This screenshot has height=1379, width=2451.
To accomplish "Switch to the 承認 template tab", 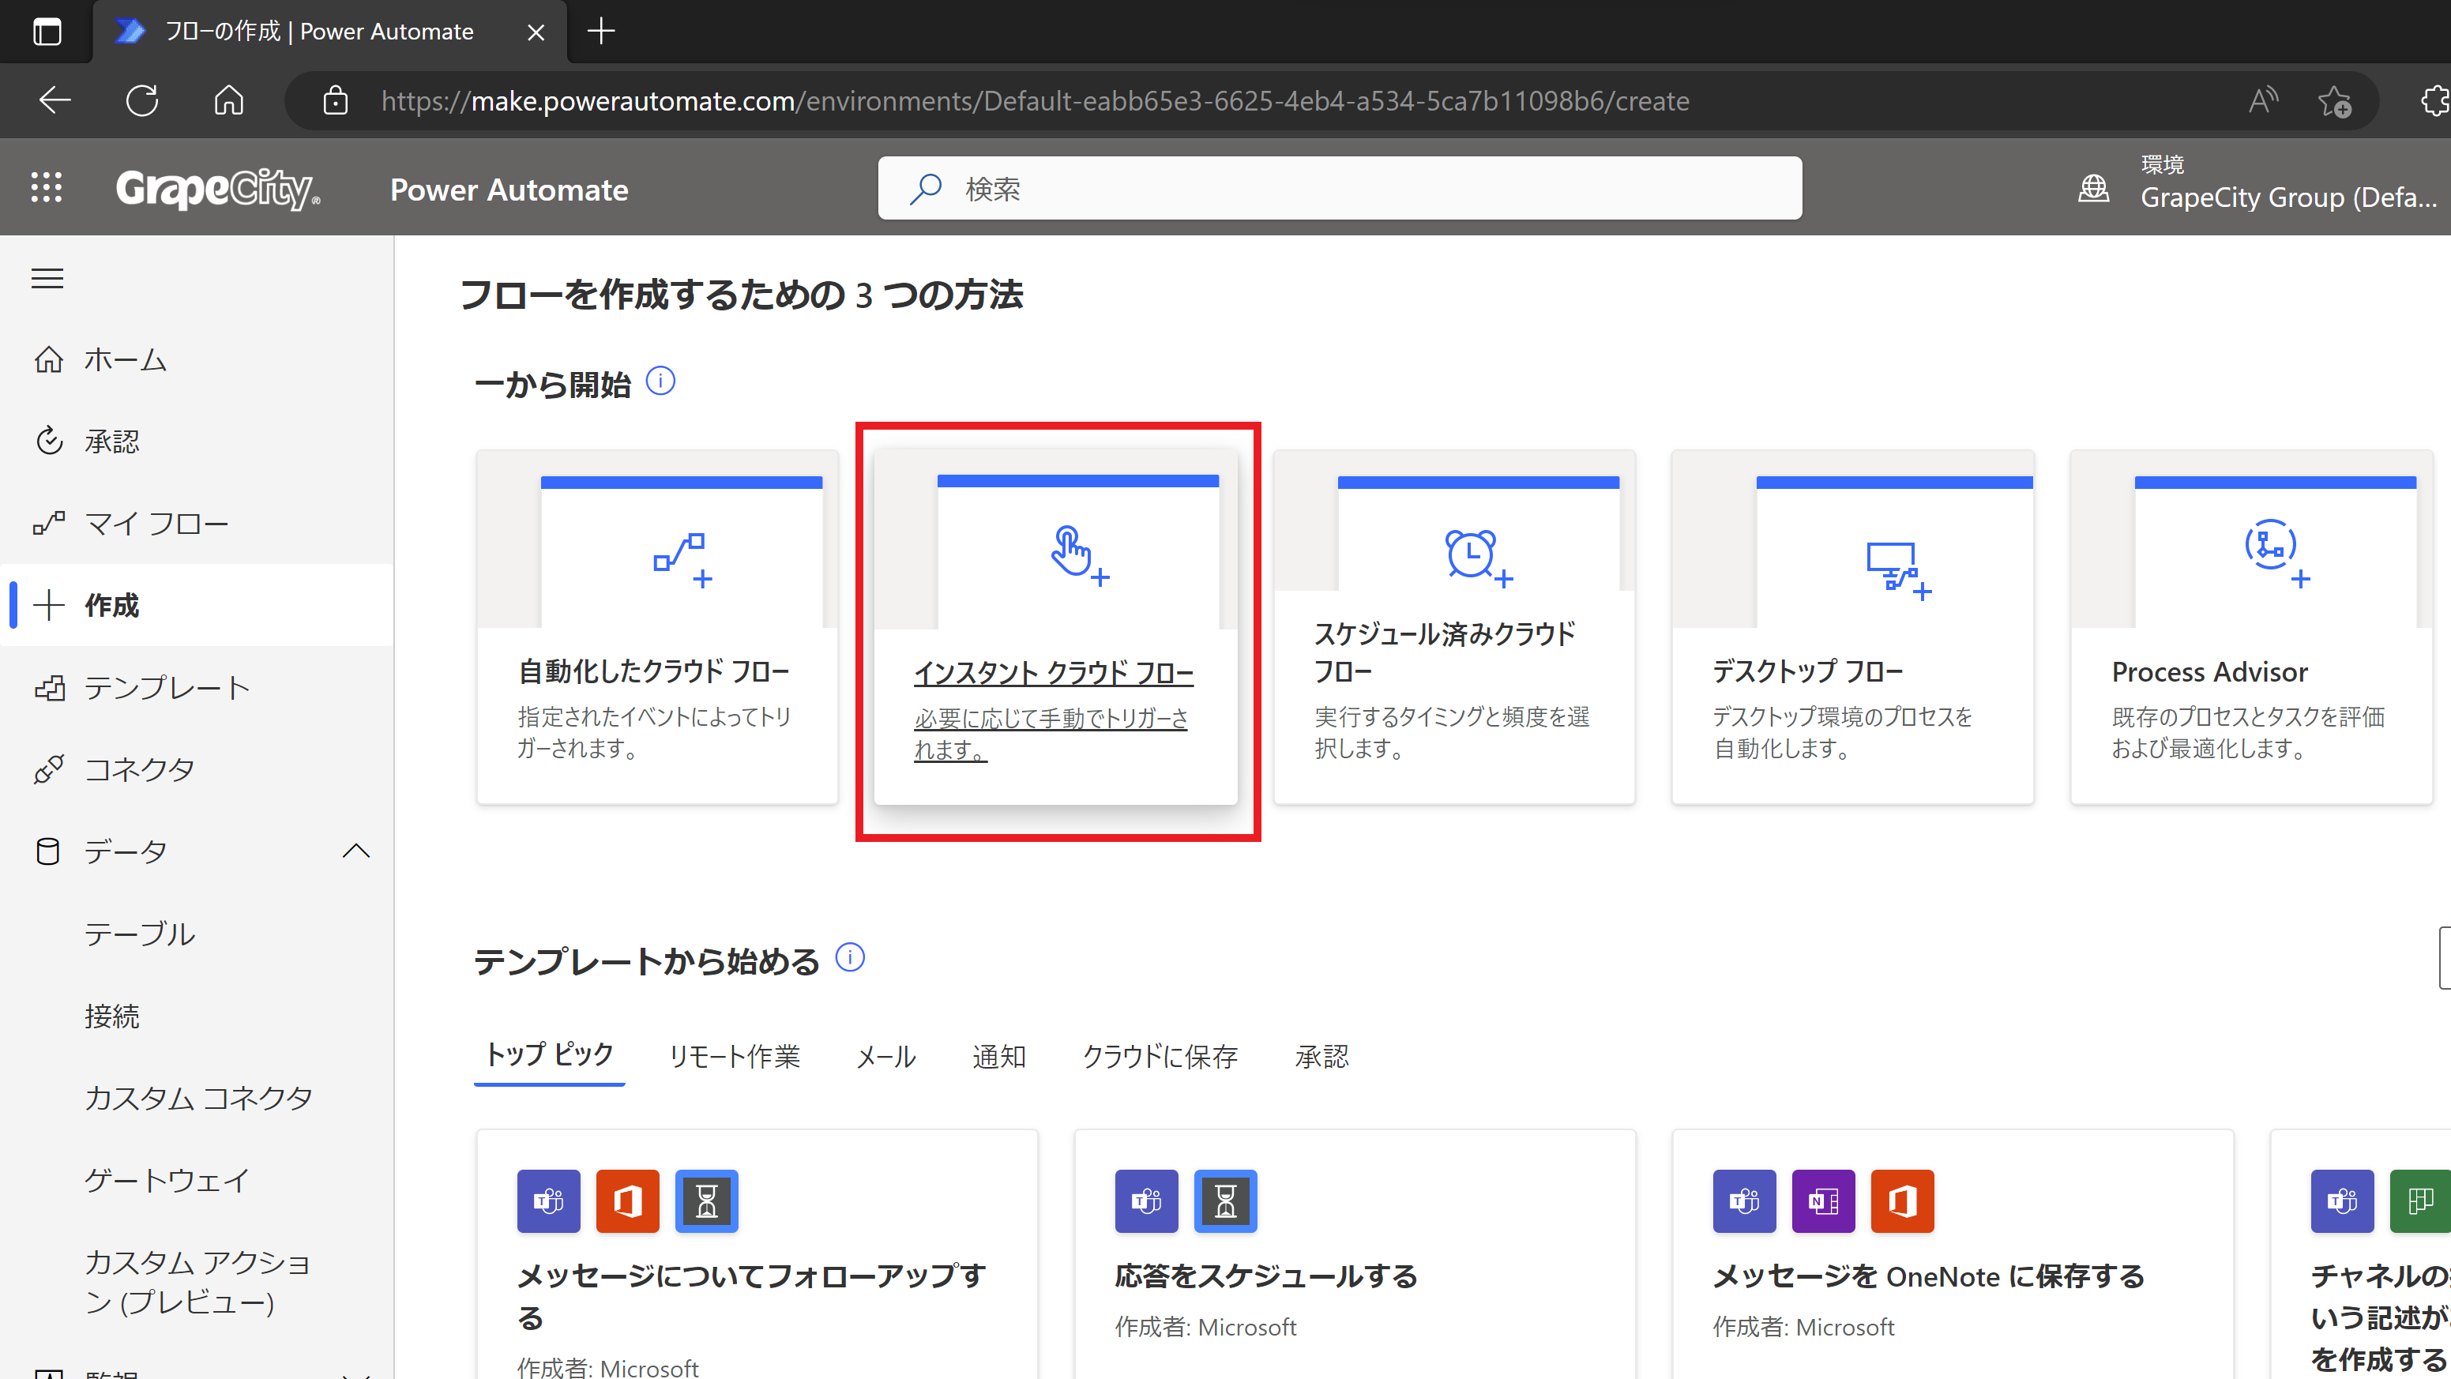I will (x=1321, y=1057).
